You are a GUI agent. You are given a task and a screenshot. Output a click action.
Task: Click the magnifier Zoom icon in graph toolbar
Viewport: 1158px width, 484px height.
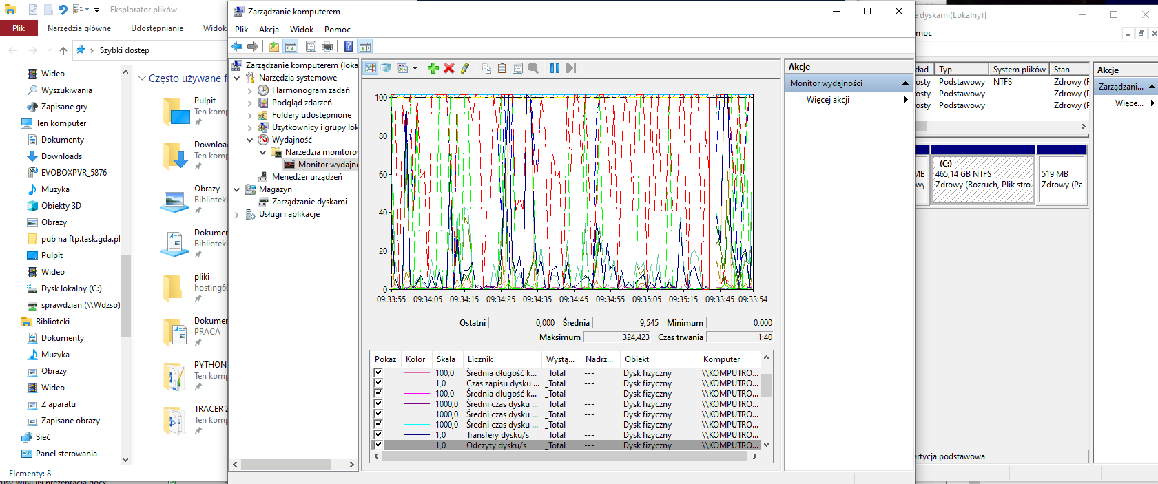(533, 68)
